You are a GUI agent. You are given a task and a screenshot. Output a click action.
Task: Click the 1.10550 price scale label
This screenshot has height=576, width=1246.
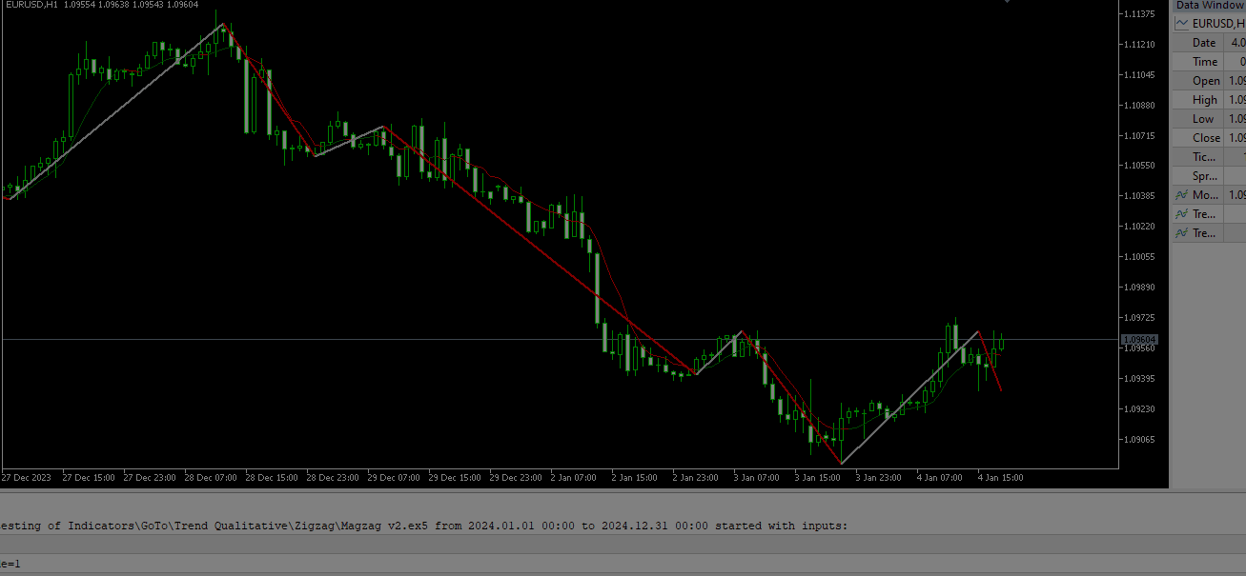click(1139, 166)
